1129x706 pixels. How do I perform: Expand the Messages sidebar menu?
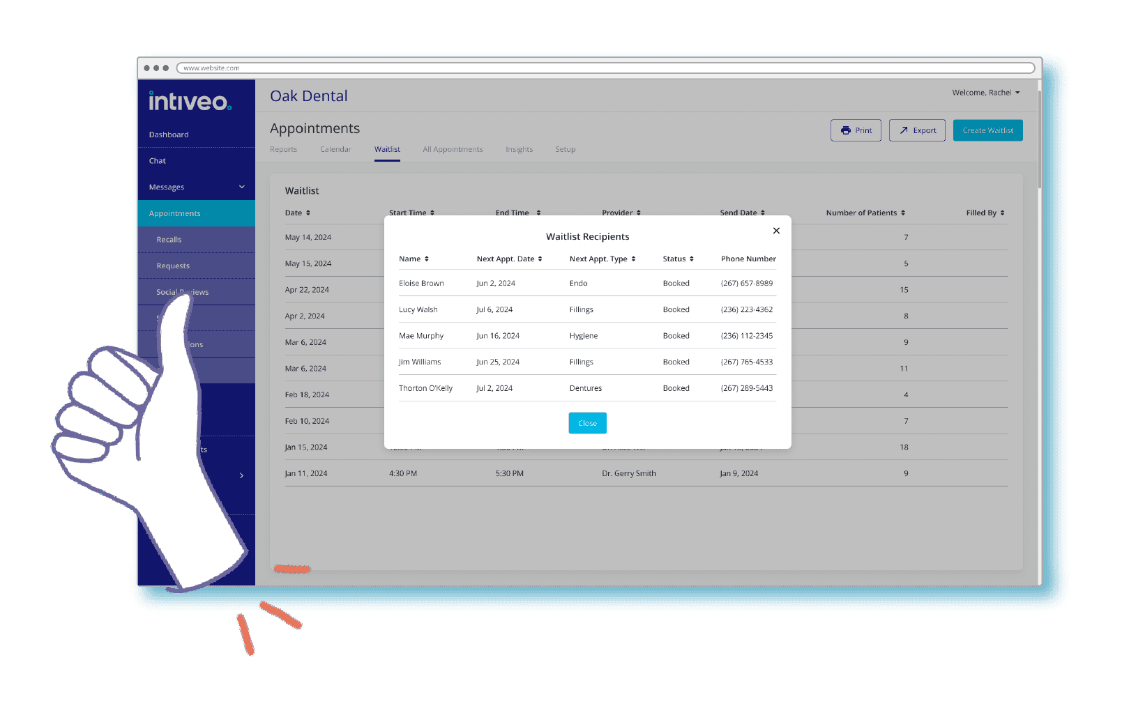tap(196, 187)
